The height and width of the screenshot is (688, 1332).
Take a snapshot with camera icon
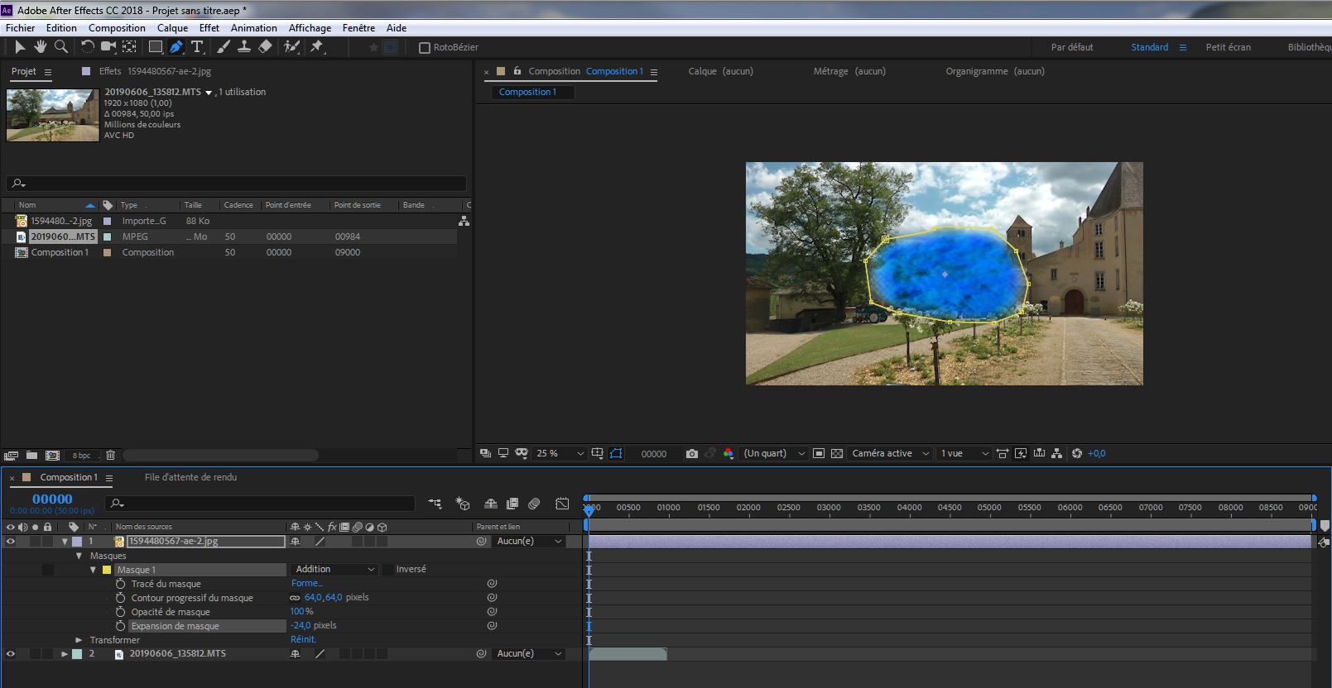pyautogui.click(x=691, y=454)
